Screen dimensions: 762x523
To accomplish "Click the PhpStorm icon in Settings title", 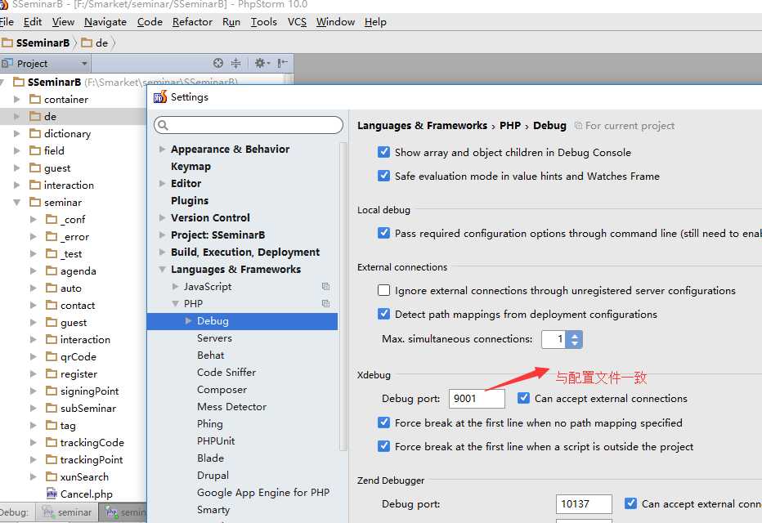I will click(160, 96).
